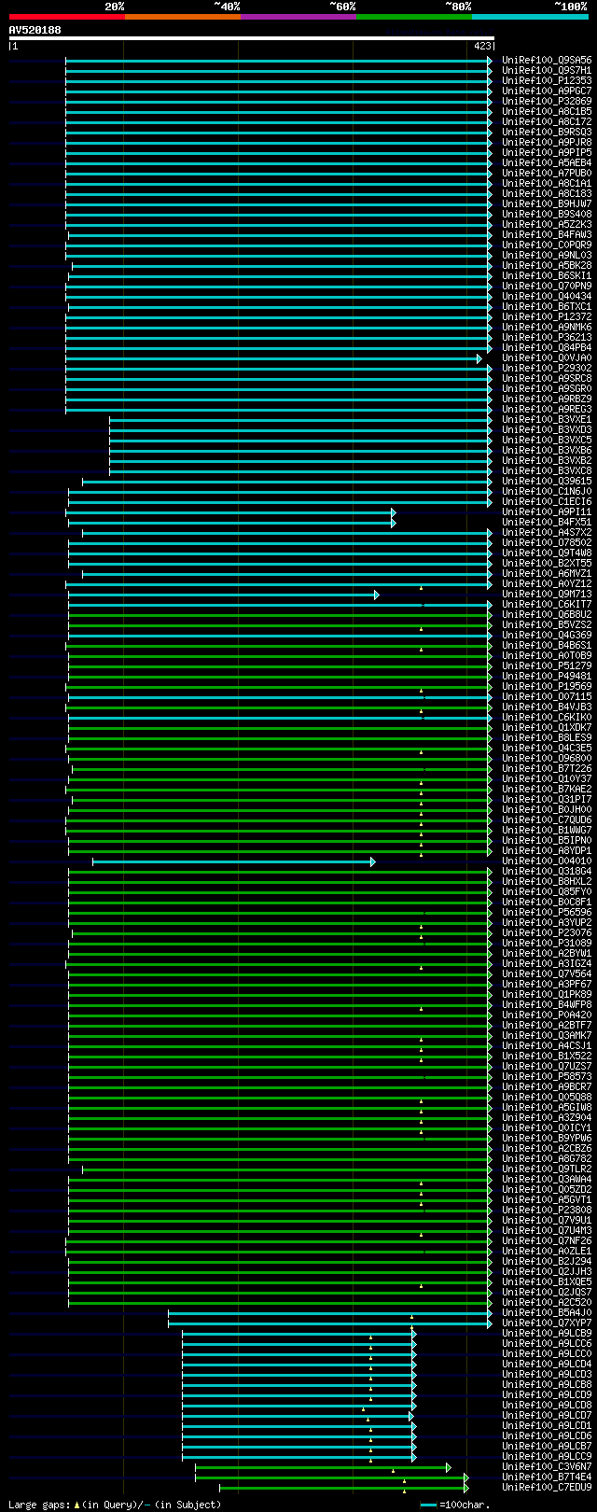The image size is (597, 1512).
Task: Select the UniRef100_Q4G369 label
Action: [547, 636]
